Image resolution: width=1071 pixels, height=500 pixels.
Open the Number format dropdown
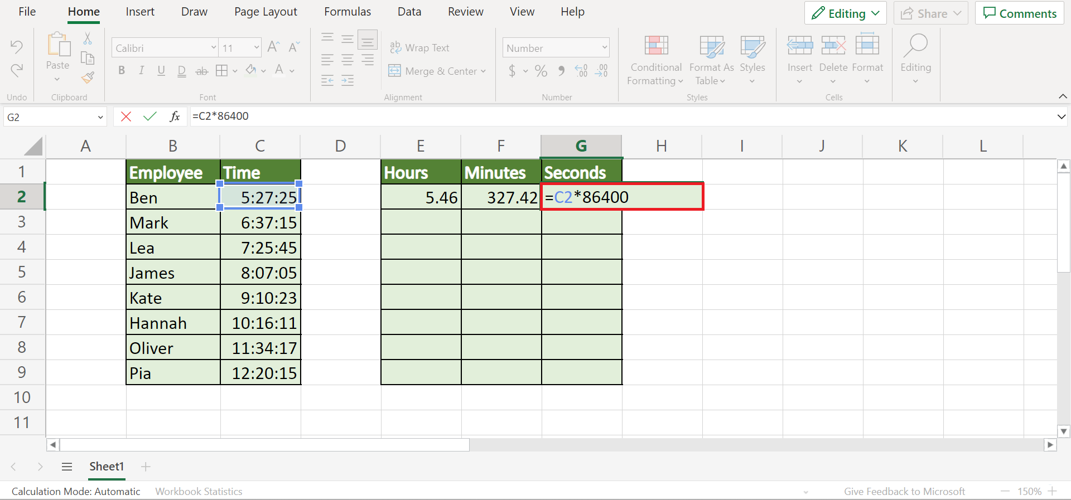(x=605, y=48)
